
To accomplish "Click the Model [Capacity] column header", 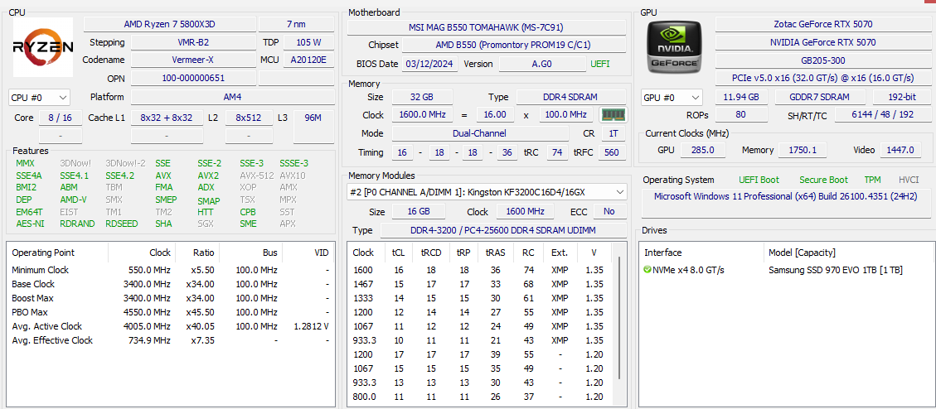I will (x=850, y=253).
